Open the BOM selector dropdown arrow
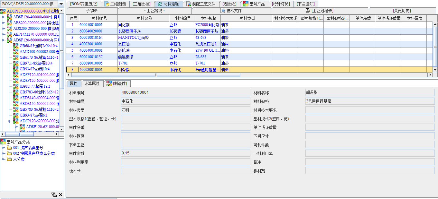Image resolution: width=438 pixels, height=199 pixels. tap(61, 4)
